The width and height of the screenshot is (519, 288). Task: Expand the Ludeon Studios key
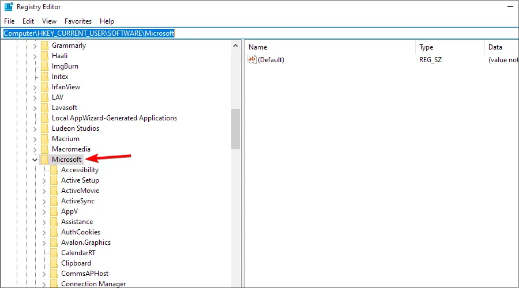pyautogui.click(x=35, y=128)
